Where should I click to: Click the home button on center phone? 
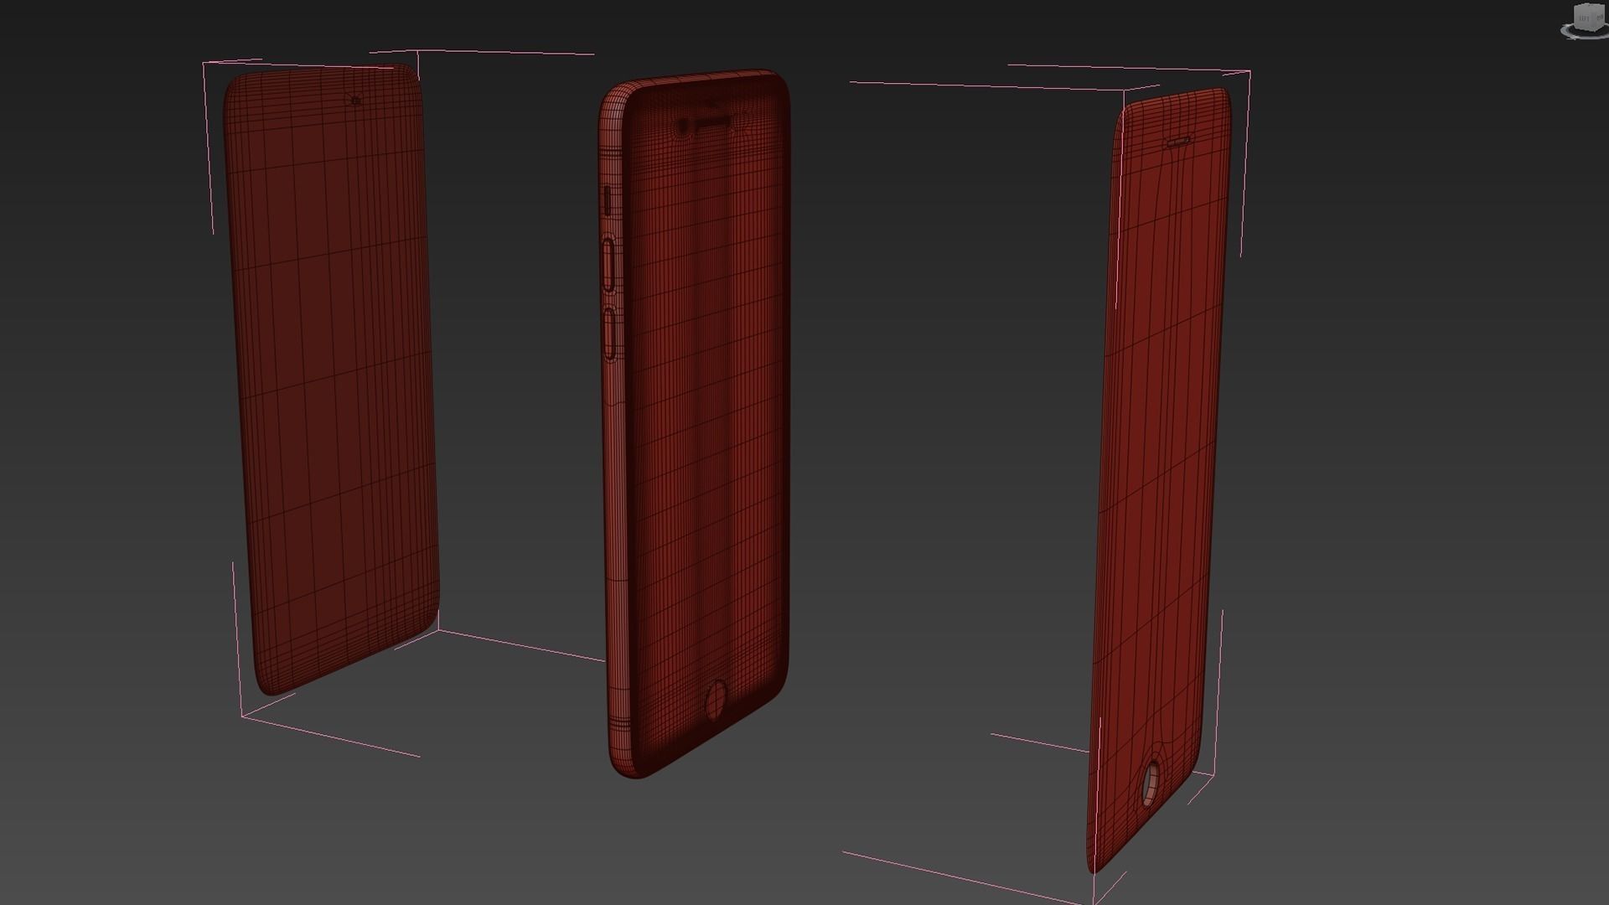[717, 701]
